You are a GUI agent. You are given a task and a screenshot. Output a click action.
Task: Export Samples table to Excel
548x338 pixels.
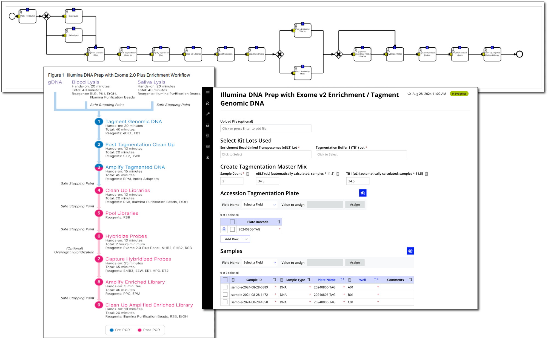tap(410, 251)
